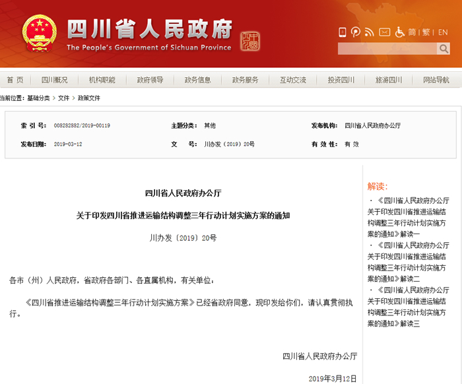The image size is (462, 384).
Task: Click the magnifier search button
Action: (444, 48)
